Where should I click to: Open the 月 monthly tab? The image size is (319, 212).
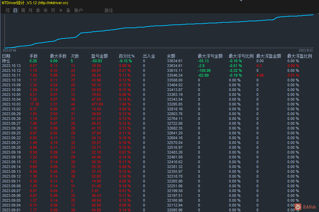[31, 10]
